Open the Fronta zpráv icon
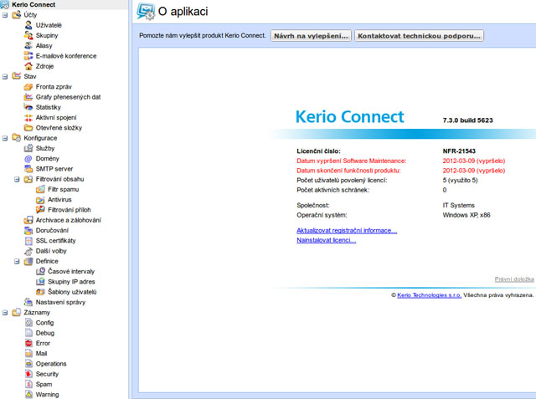 pos(28,87)
